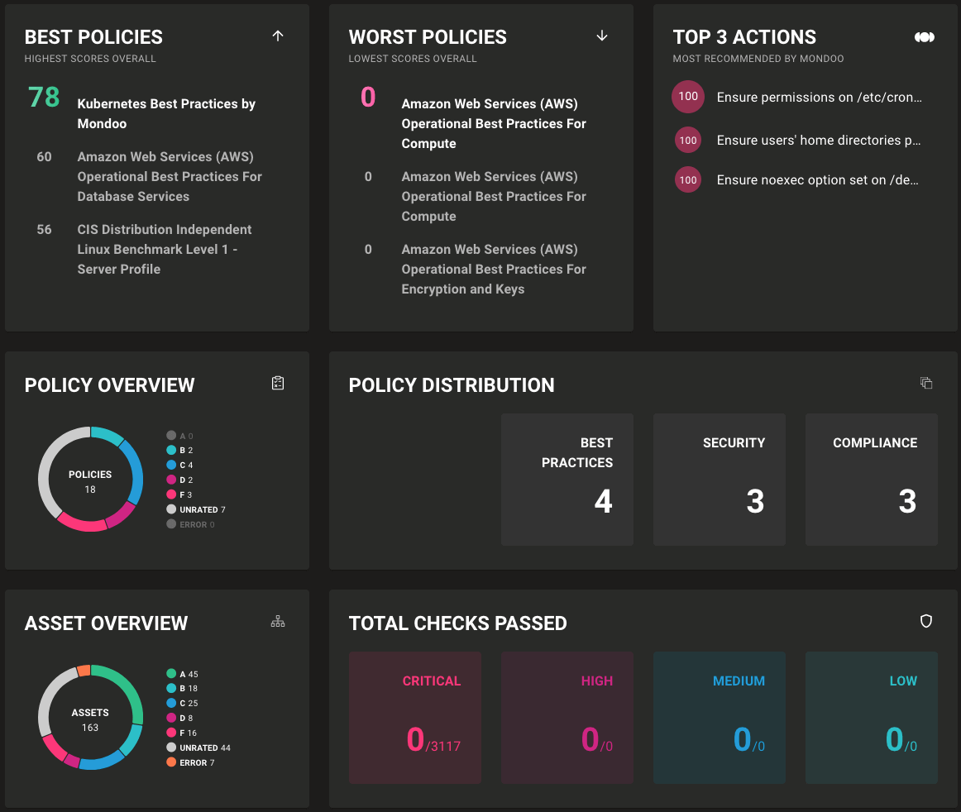Image resolution: width=961 pixels, height=812 pixels.
Task: Open the SECURITY policy distribution card
Action: (719, 480)
